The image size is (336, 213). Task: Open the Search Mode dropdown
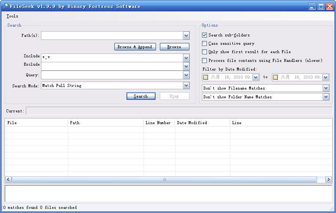186,86
